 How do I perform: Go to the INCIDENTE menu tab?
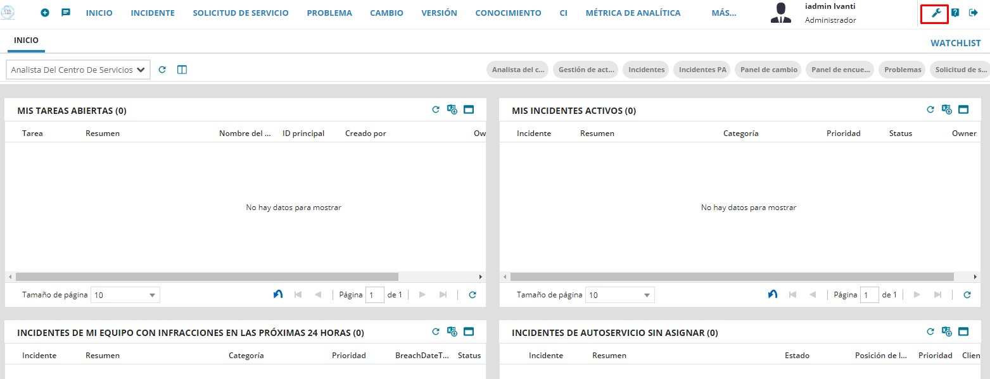tap(153, 13)
